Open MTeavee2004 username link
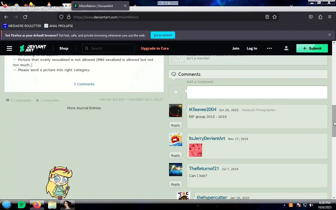 coord(203,109)
